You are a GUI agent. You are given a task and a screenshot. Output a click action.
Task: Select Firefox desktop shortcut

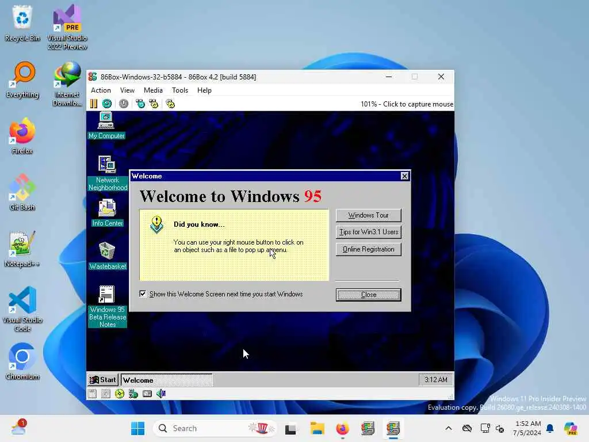tap(22, 136)
